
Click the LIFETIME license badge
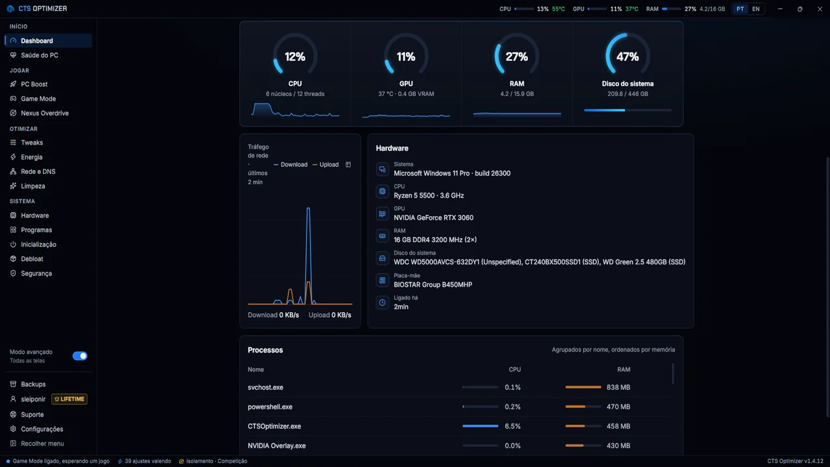[x=69, y=400]
